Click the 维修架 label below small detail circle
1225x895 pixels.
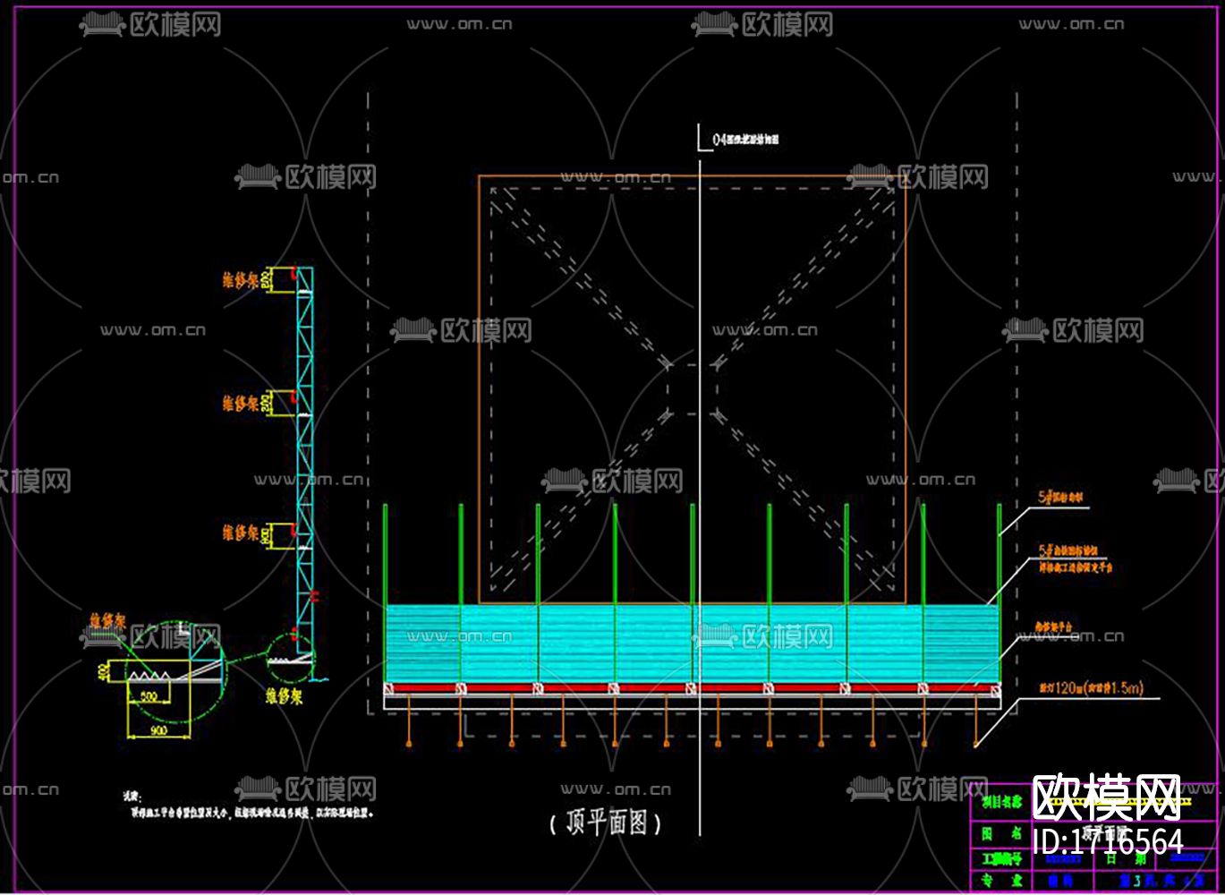tap(284, 695)
